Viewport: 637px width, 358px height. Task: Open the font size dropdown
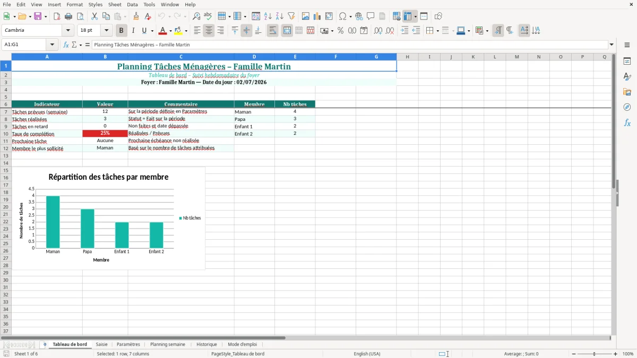[106, 31]
